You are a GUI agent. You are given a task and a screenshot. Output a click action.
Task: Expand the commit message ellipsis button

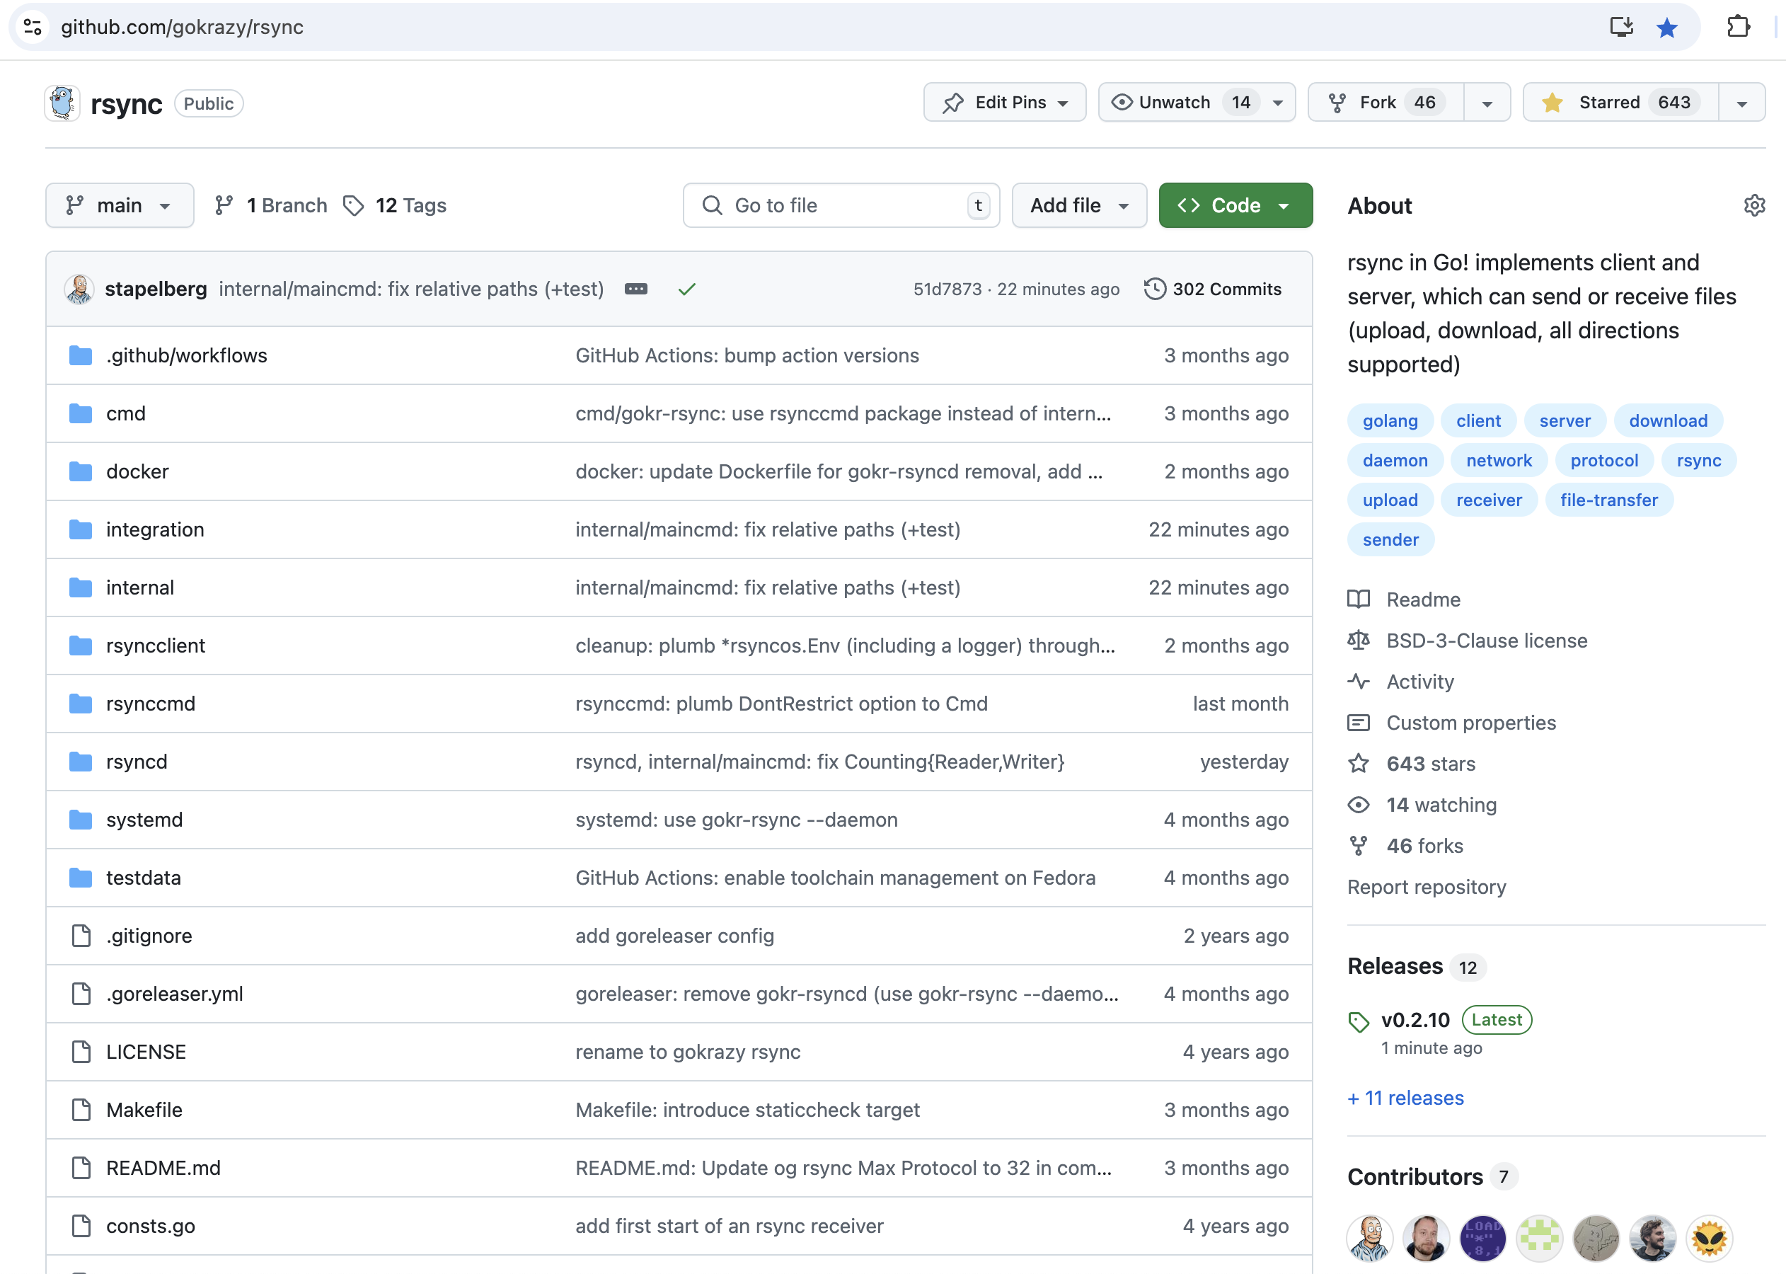coord(636,289)
